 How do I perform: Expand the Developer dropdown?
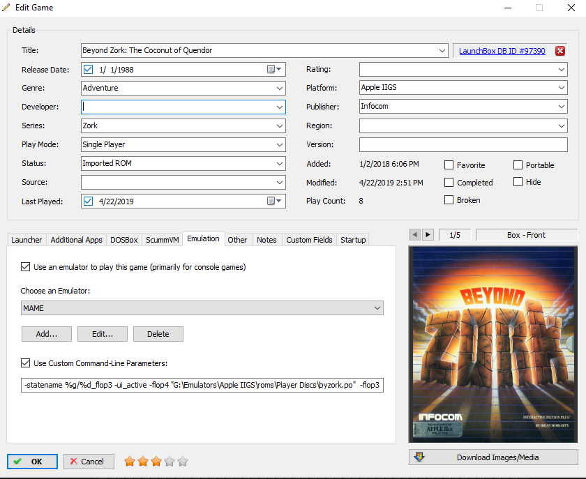[280, 107]
